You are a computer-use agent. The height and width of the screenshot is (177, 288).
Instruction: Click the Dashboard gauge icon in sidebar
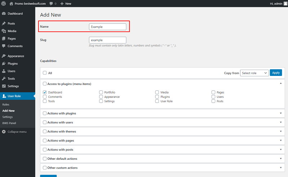[4, 14]
